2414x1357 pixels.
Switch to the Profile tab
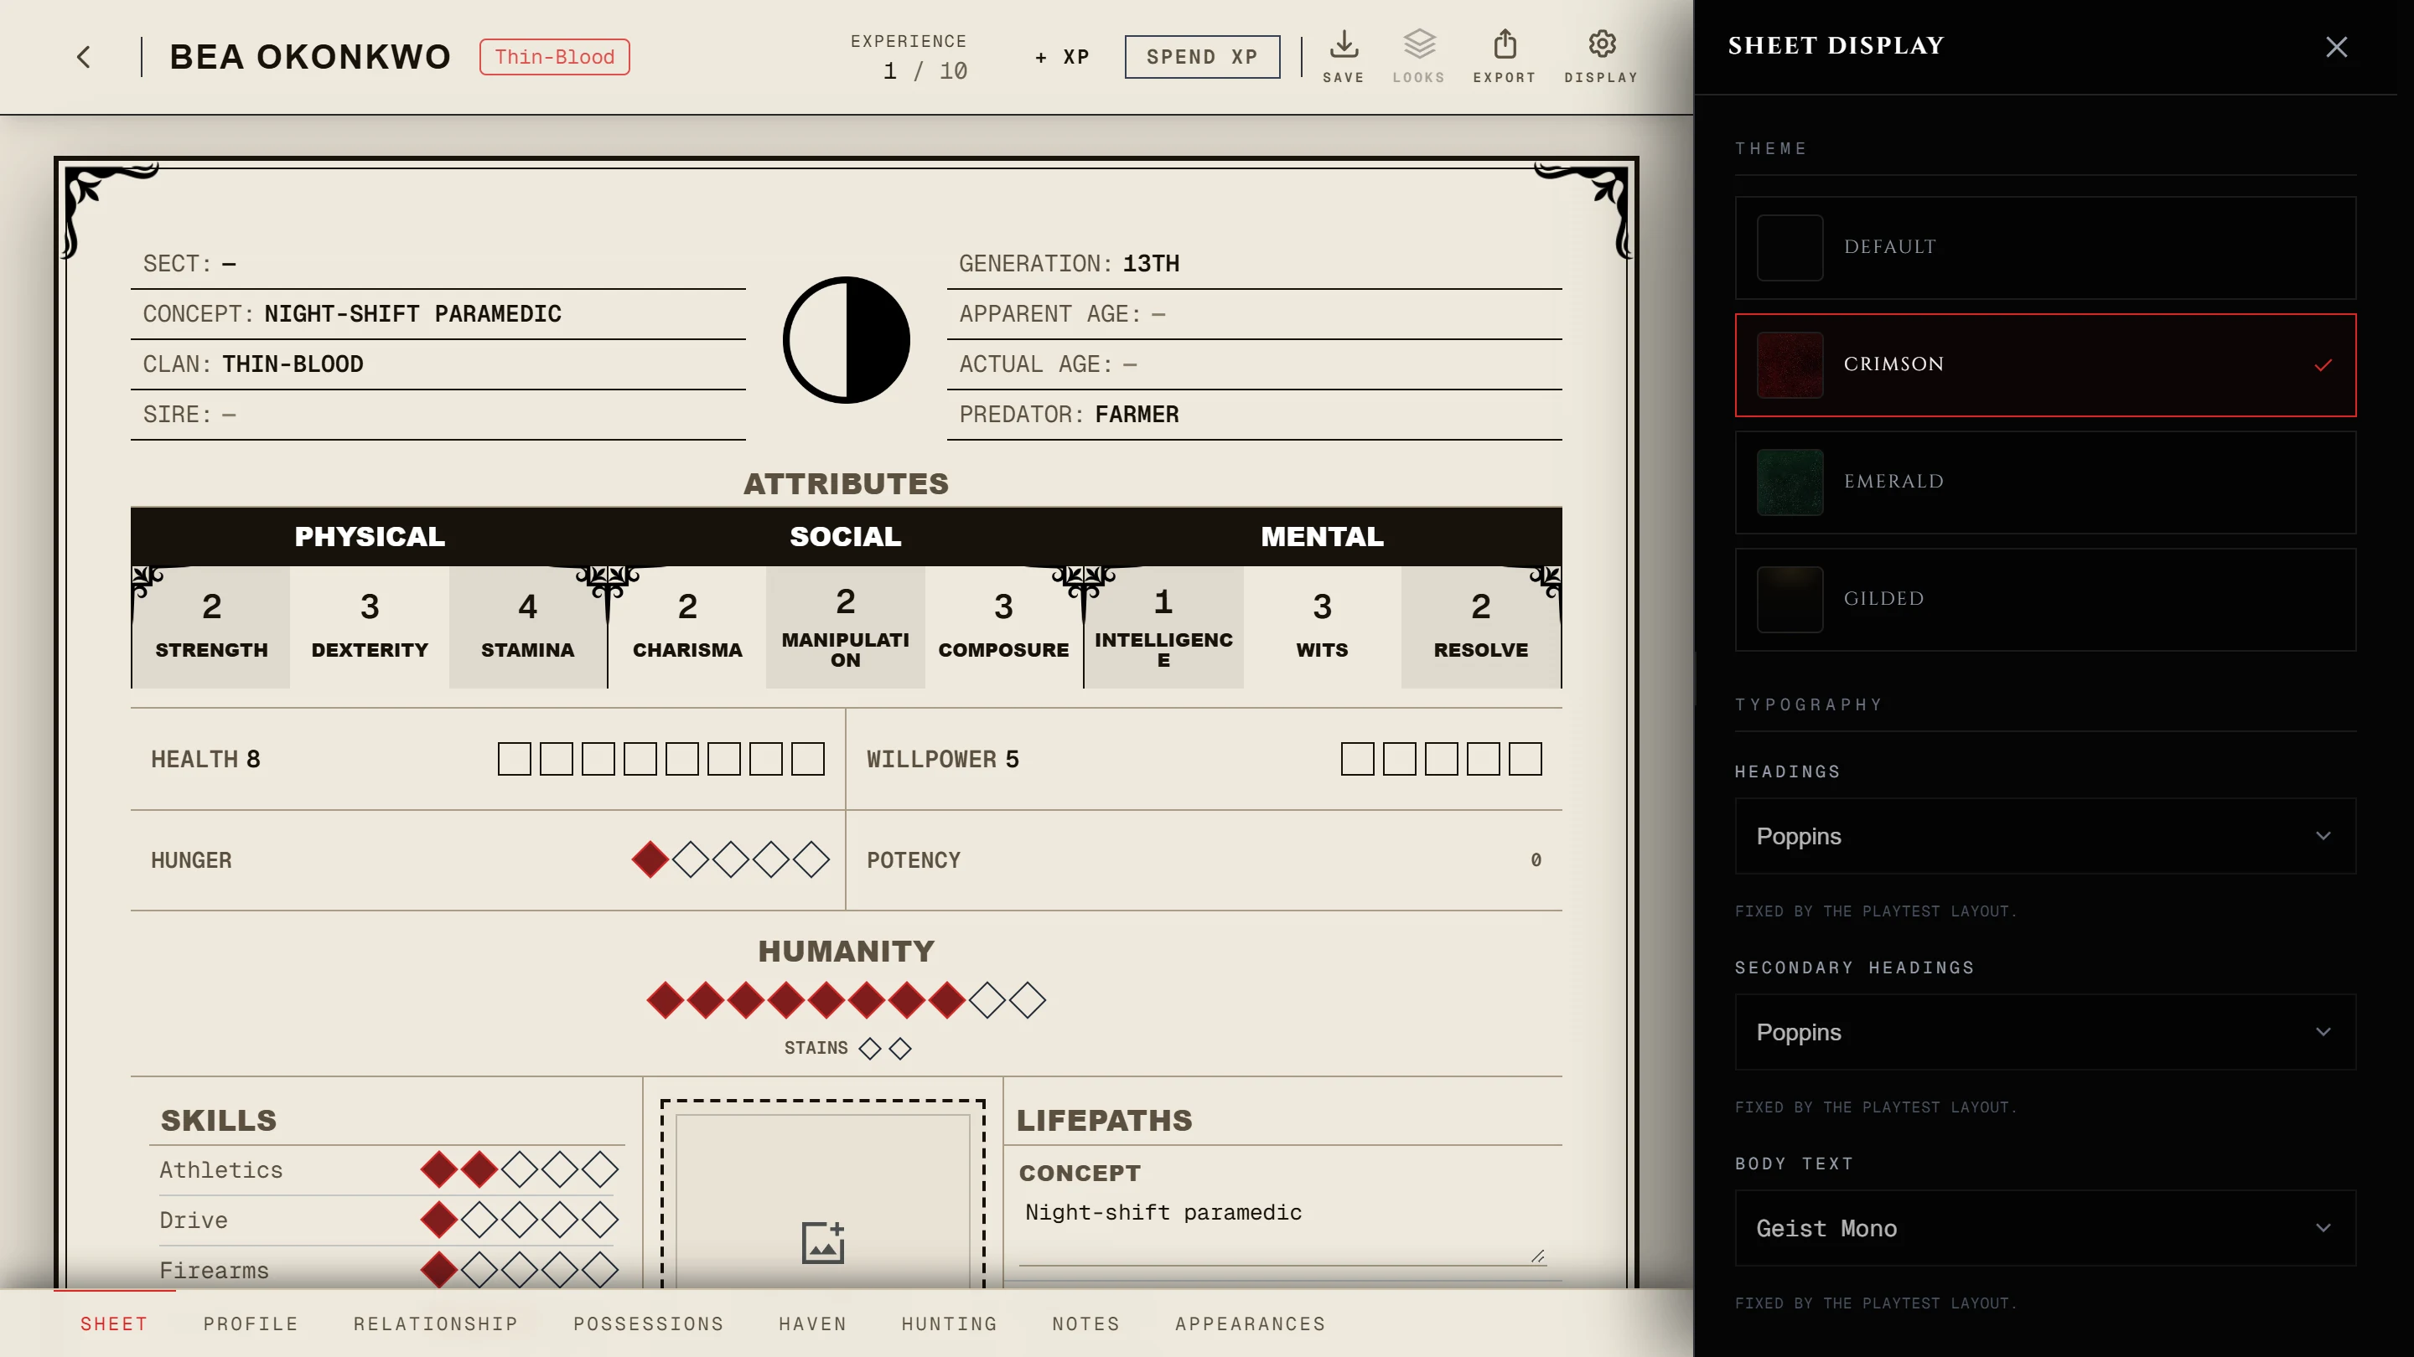(x=251, y=1323)
